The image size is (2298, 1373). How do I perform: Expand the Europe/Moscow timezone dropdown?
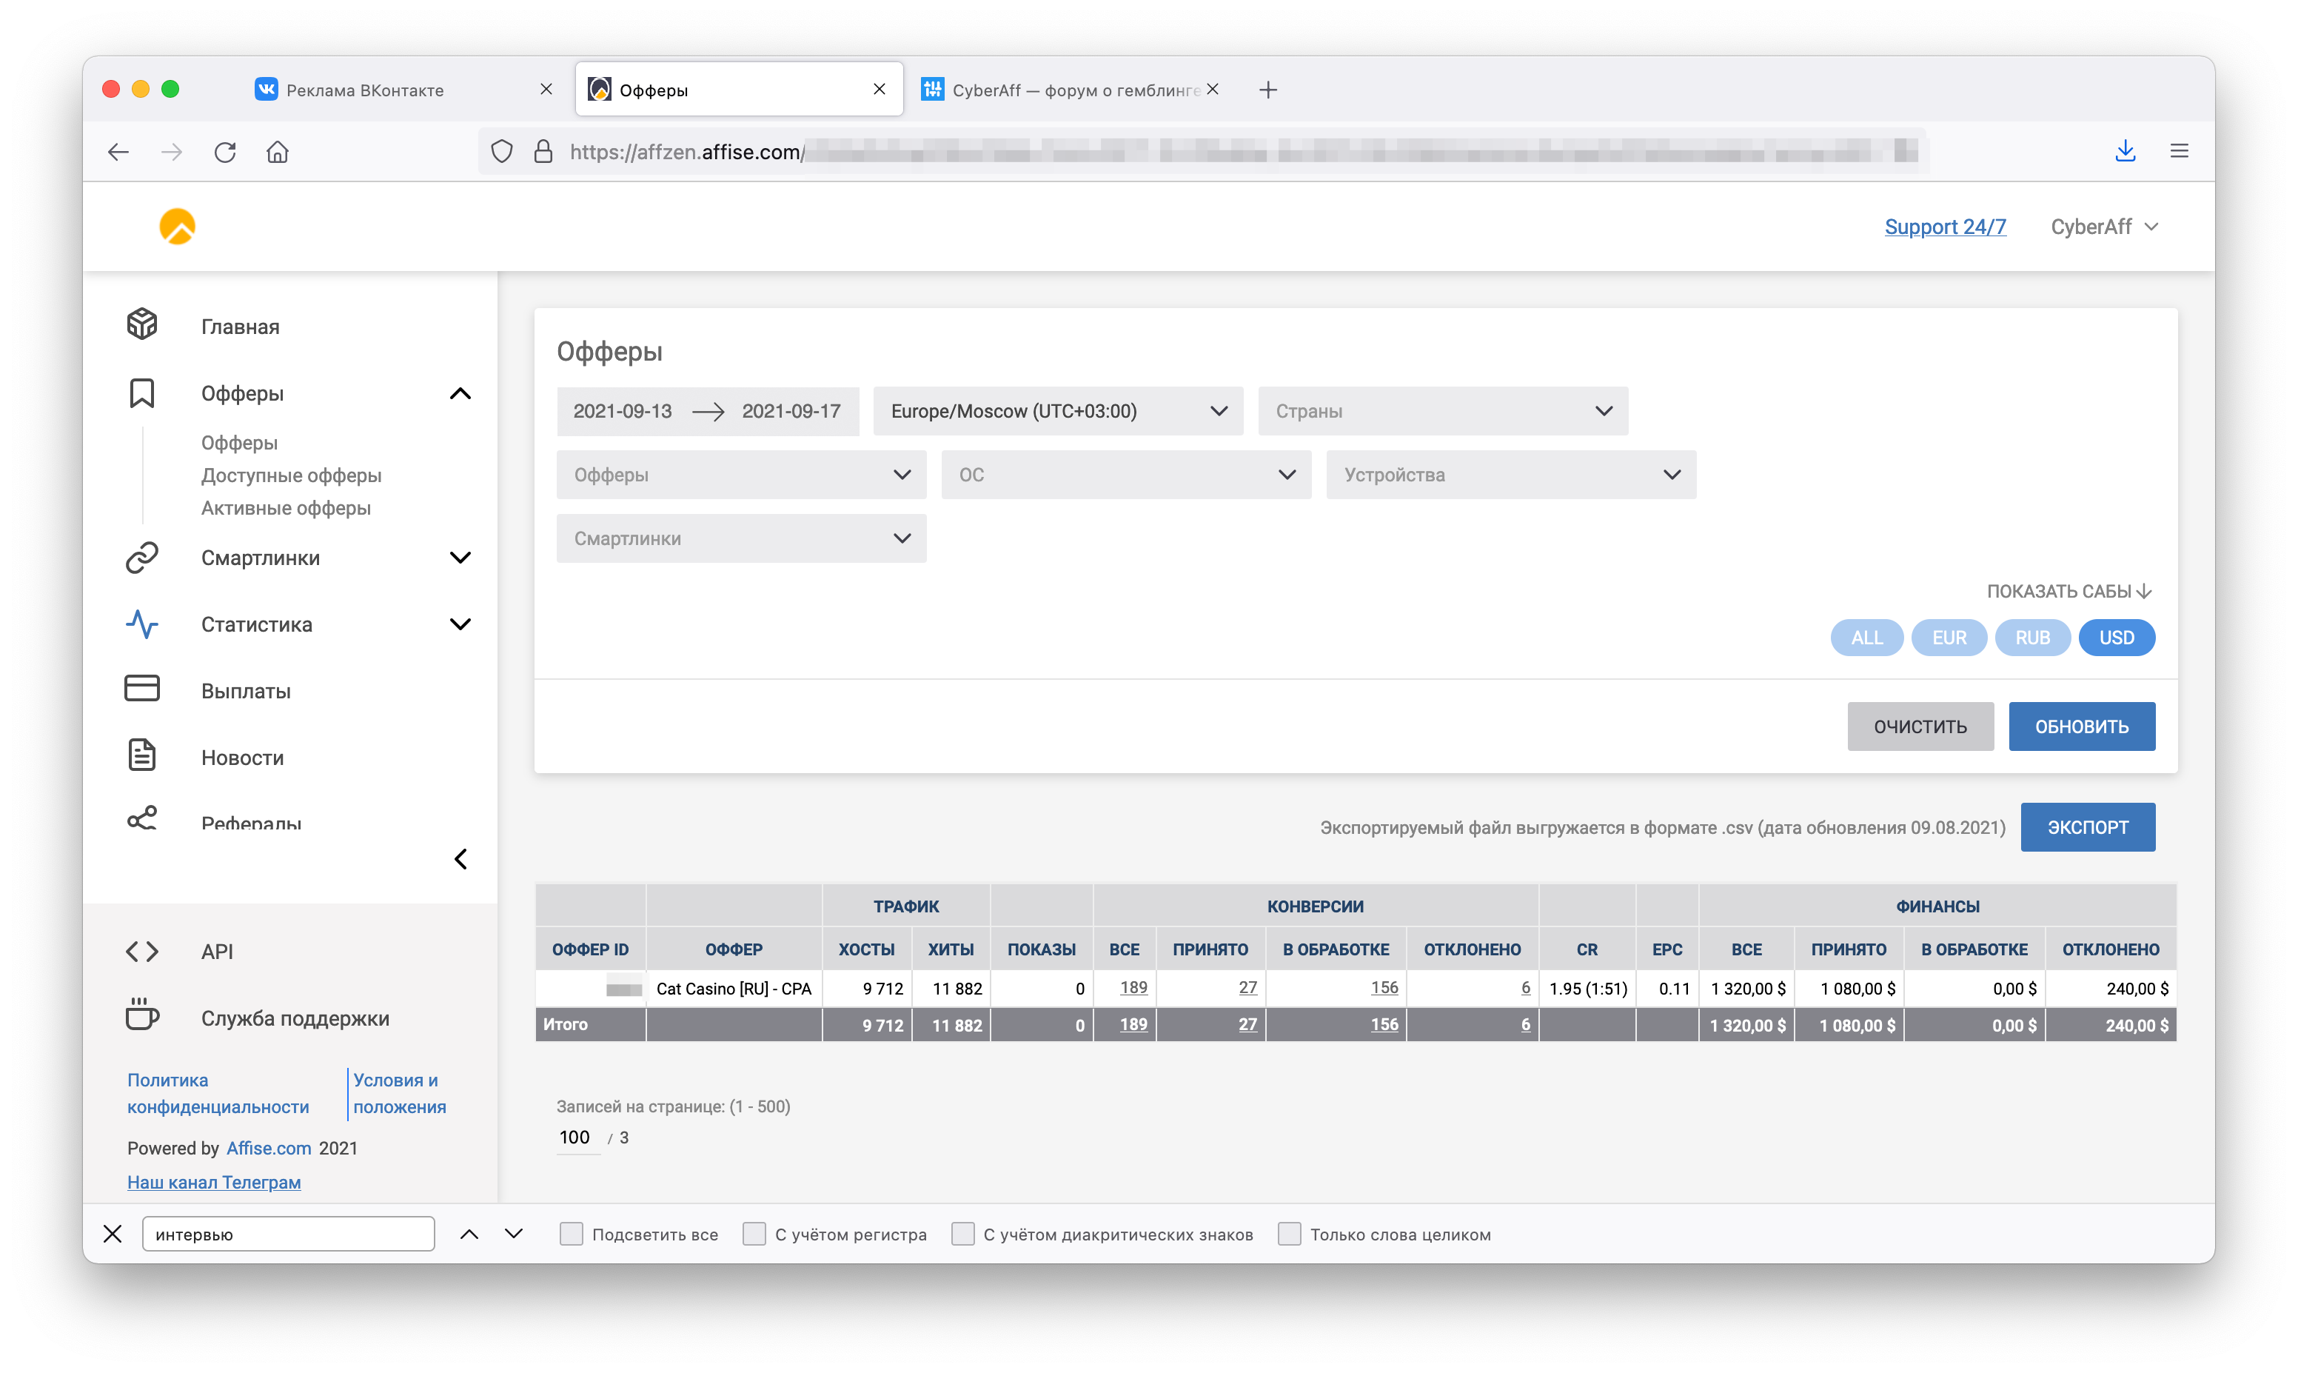click(1057, 411)
